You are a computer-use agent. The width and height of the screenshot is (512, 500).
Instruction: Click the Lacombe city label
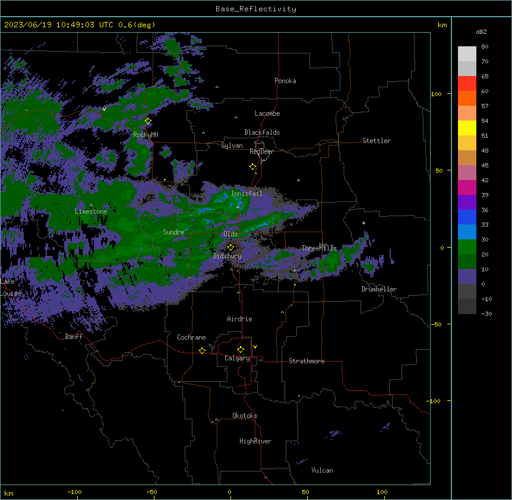click(267, 113)
